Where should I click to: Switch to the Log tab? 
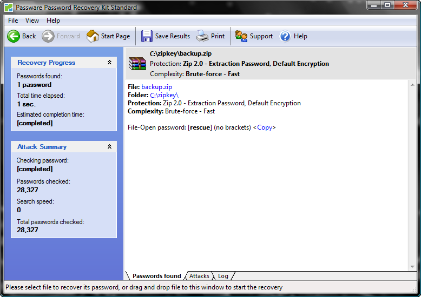pyautogui.click(x=223, y=276)
